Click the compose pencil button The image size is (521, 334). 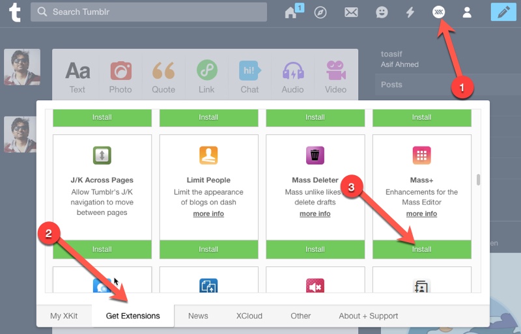point(503,12)
